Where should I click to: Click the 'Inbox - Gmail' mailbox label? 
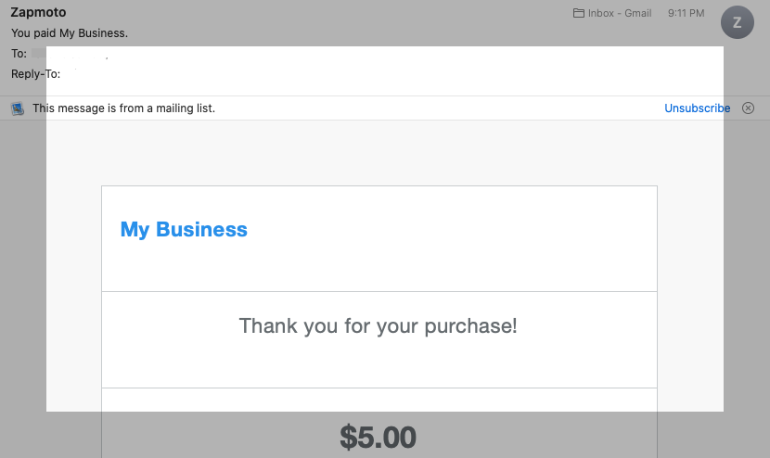pyautogui.click(x=620, y=14)
